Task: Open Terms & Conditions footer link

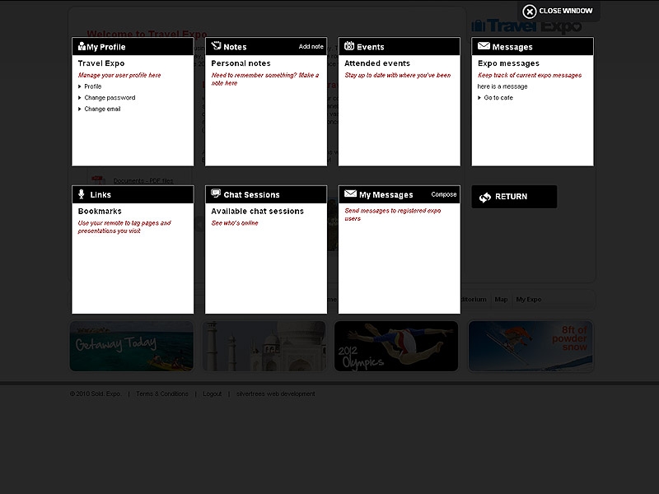Action: click(161, 394)
